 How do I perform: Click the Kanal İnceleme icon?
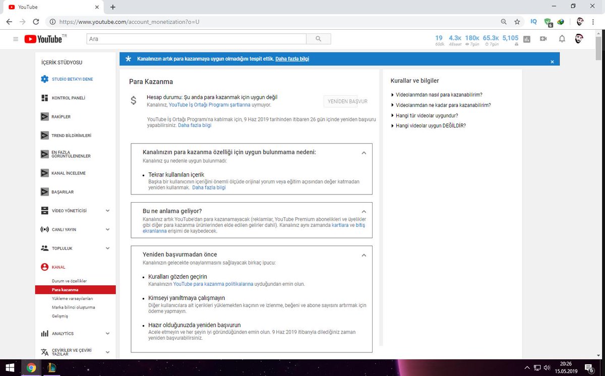[44, 173]
